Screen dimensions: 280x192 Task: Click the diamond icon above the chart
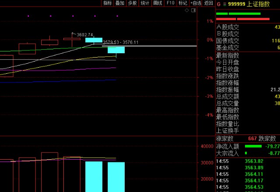tap(187, 10)
